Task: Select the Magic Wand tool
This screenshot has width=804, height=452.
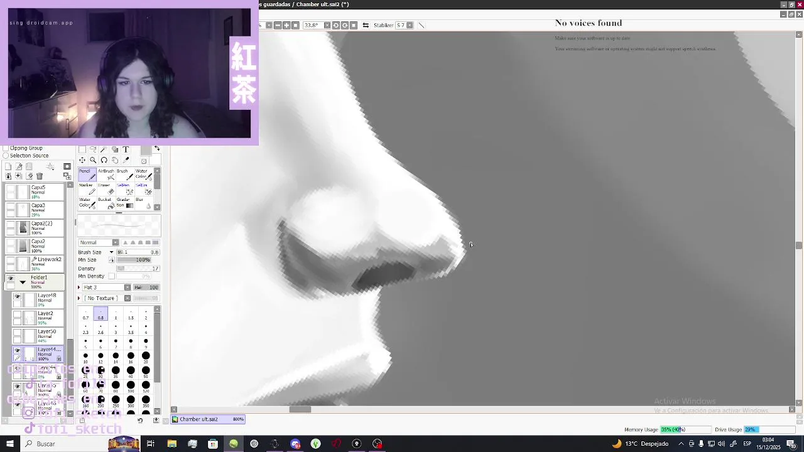Action: (x=104, y=149)
